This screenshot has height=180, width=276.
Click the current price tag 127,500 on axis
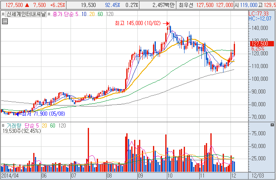pyautogui.click(x=262, y=43)
